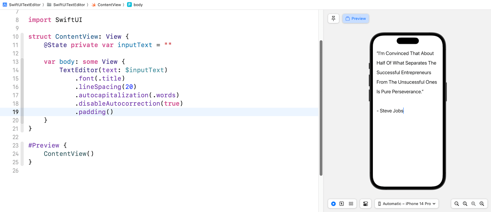Select SwiftUITextEditor folder in breadcrumb
Screen dimensions: 491x212
(69, 5)
